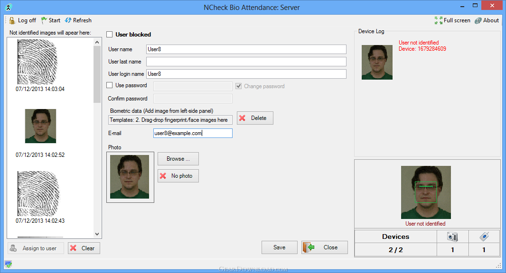Click timestamp '07/12/2013 14:02:43'
Screen dimensions: 506x273
tap(40, 221)
